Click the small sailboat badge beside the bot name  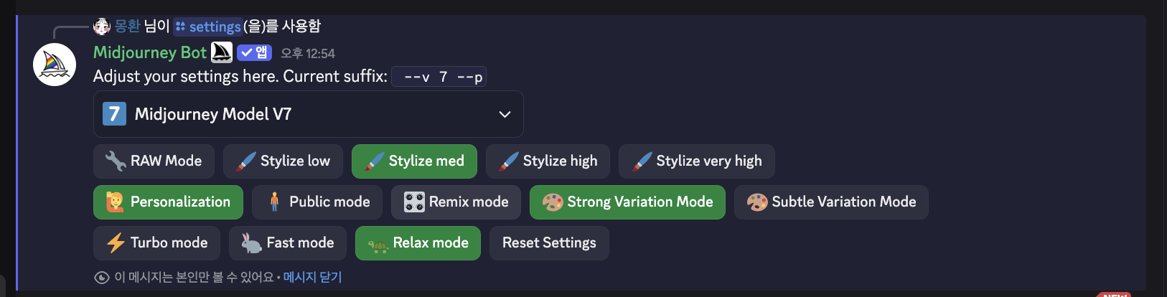222,52
